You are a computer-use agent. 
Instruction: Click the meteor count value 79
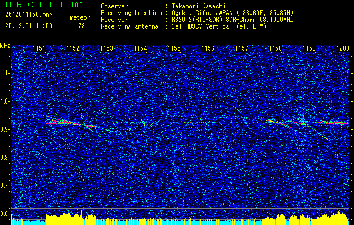pos(82,26)
